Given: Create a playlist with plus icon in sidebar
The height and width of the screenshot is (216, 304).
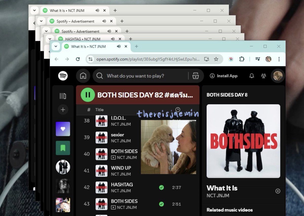Looking at the screenshot, I should 63,110.
